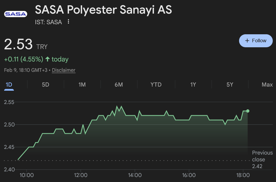Image resolution: width=276 pixels, height=182 pixels.
Task: Click the green current price dot
Action: click(x=248, y=111)
